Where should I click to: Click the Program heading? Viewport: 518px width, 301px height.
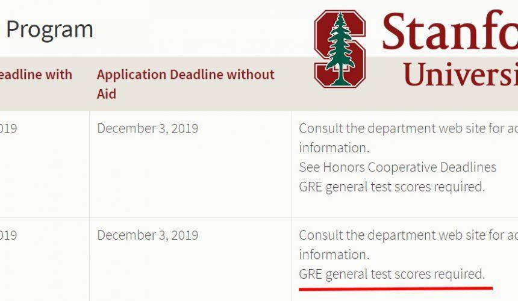(49, 29)
